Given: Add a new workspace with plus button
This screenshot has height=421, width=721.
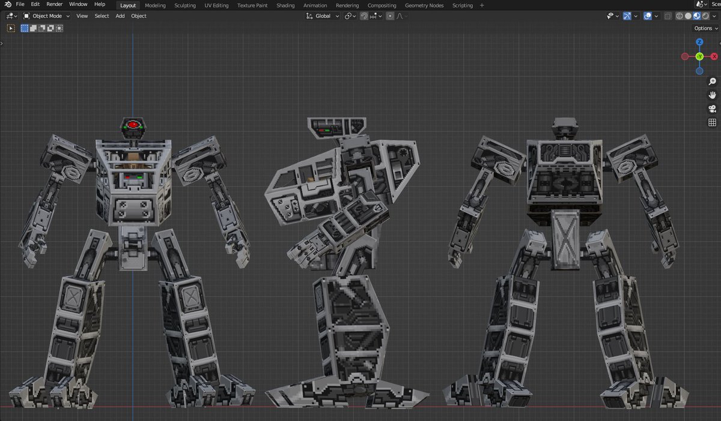Looking at the screenshot, I should [482, 5].
